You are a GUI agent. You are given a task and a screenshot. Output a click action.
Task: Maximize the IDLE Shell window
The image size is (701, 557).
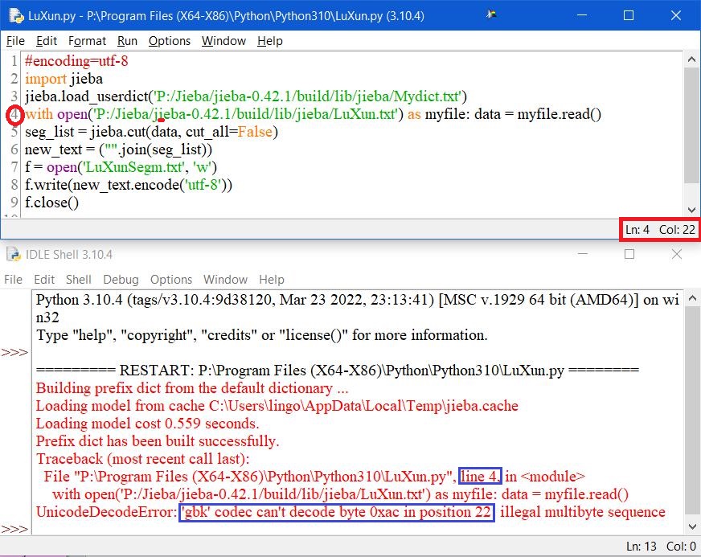629,254
